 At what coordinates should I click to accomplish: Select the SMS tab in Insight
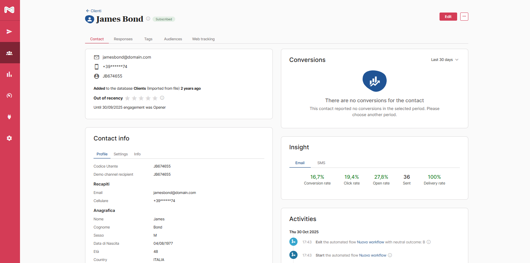pos(321,163)
